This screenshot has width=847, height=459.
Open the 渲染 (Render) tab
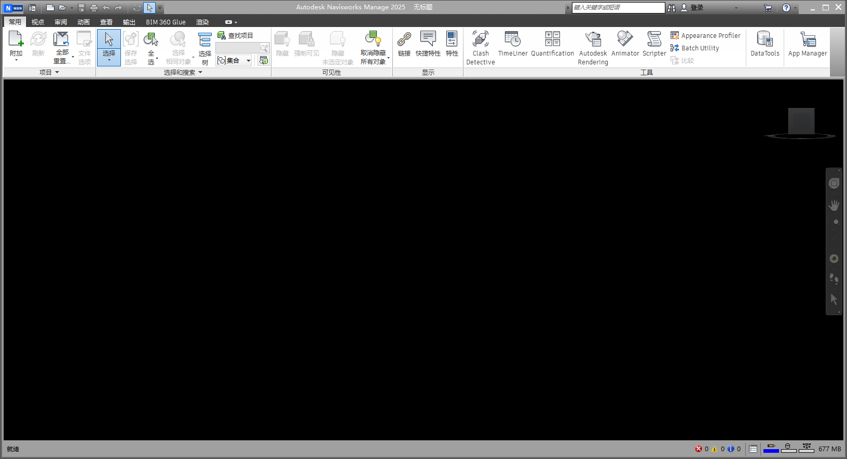point(202,22)
